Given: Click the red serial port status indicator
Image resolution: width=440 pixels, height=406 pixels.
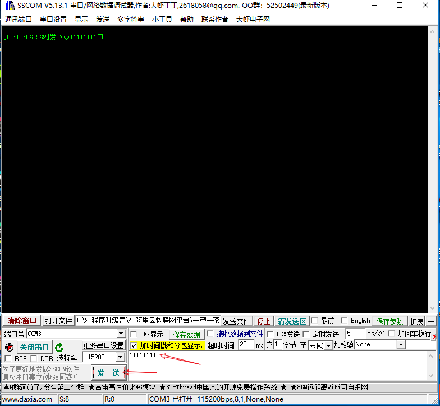Looking at the screenshot, I should [9, 347].
